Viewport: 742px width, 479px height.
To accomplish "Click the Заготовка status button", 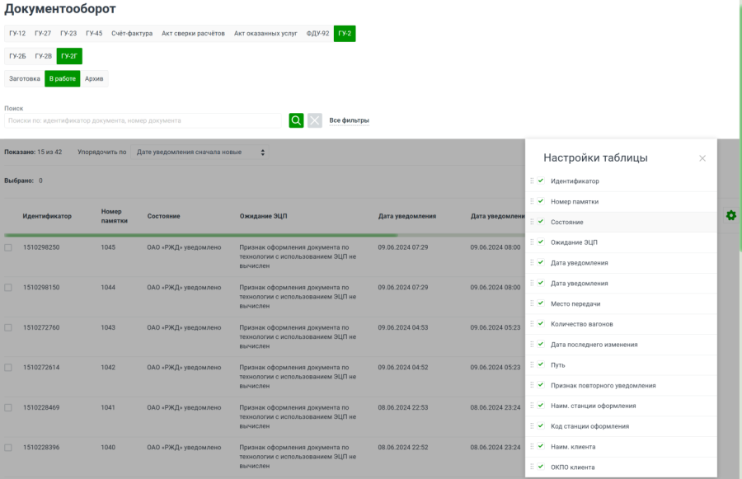I will pos(25,79).
